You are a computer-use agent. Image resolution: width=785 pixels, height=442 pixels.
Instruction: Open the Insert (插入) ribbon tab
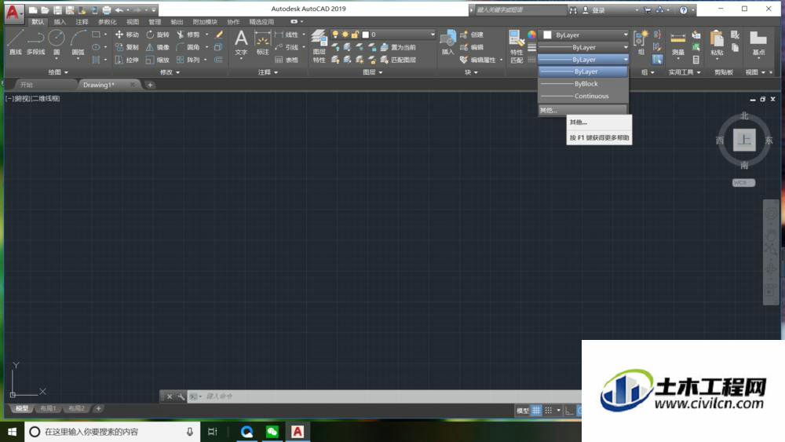point(60,22)
